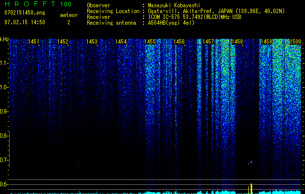The width and height of the screenshot is (305, 194).
Task: Click the 1455 time marker
Action: pyautogui.click(x=150, y=42)
